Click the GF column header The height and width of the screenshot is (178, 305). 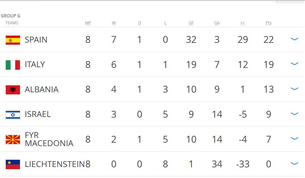191,23
